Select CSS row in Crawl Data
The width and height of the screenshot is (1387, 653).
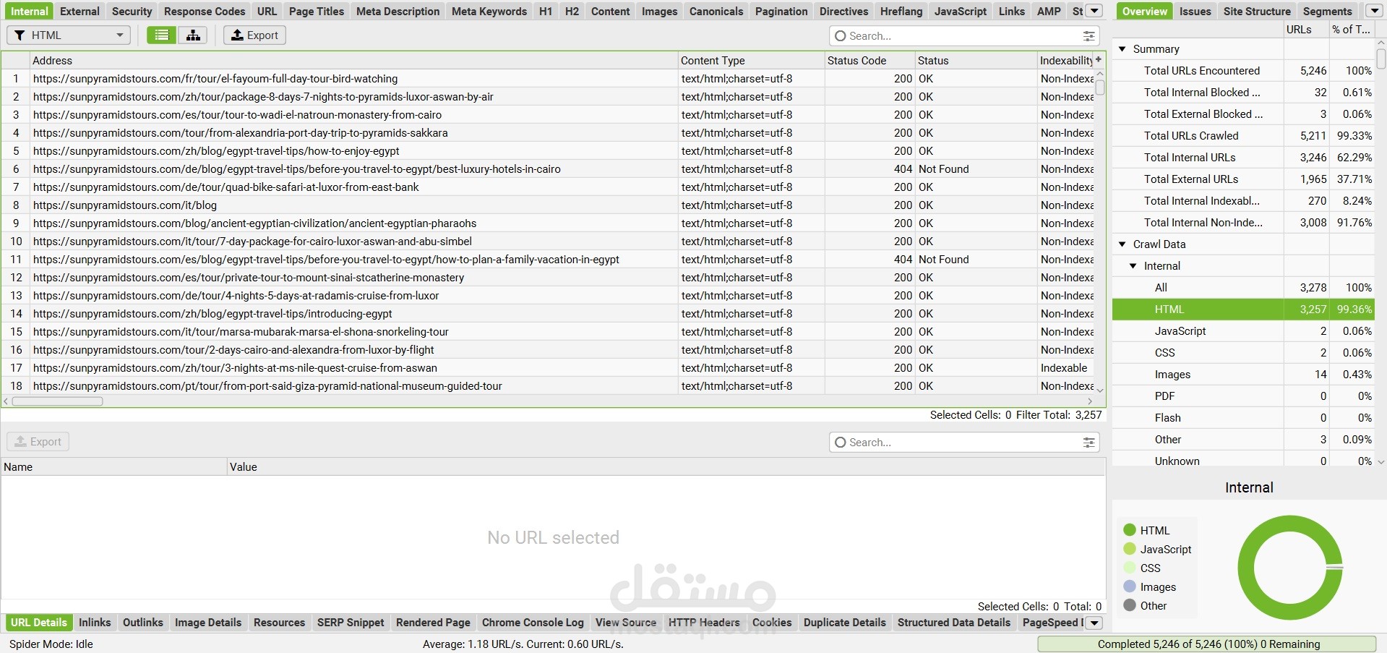pyautogui.click(x=1242, y=353)
